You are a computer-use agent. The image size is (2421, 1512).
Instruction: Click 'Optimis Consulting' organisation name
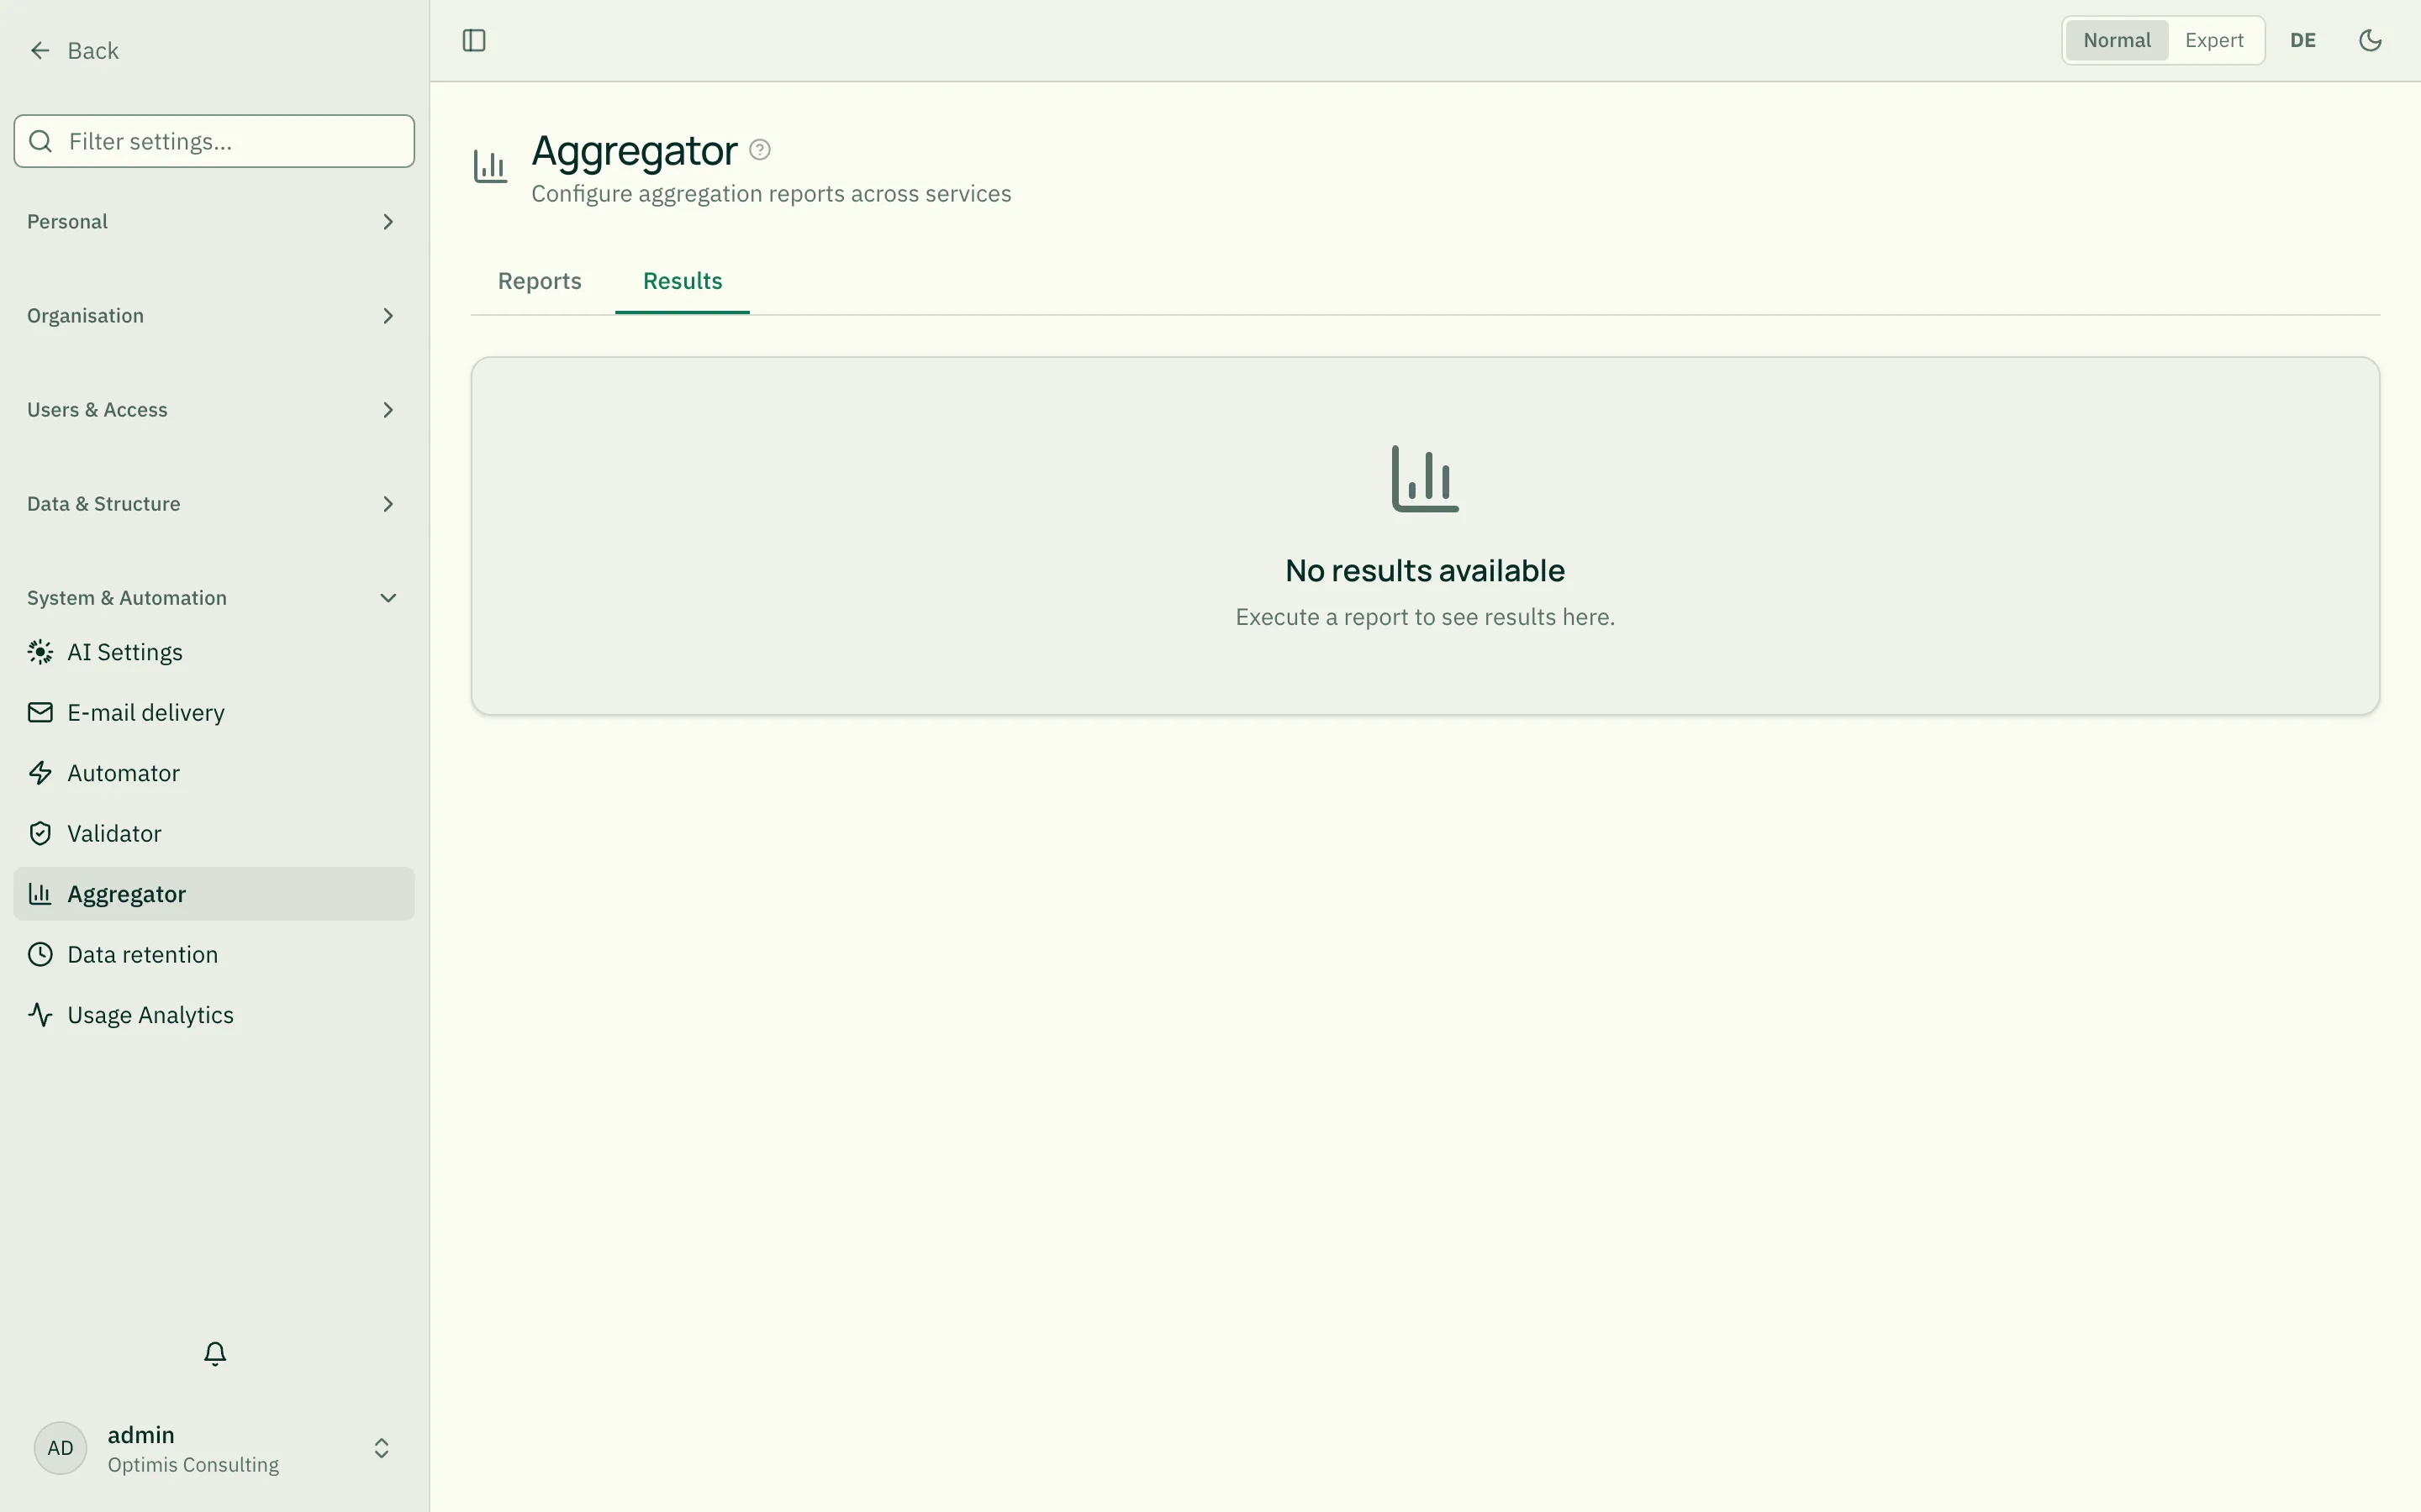click(x=193, y=1465)
